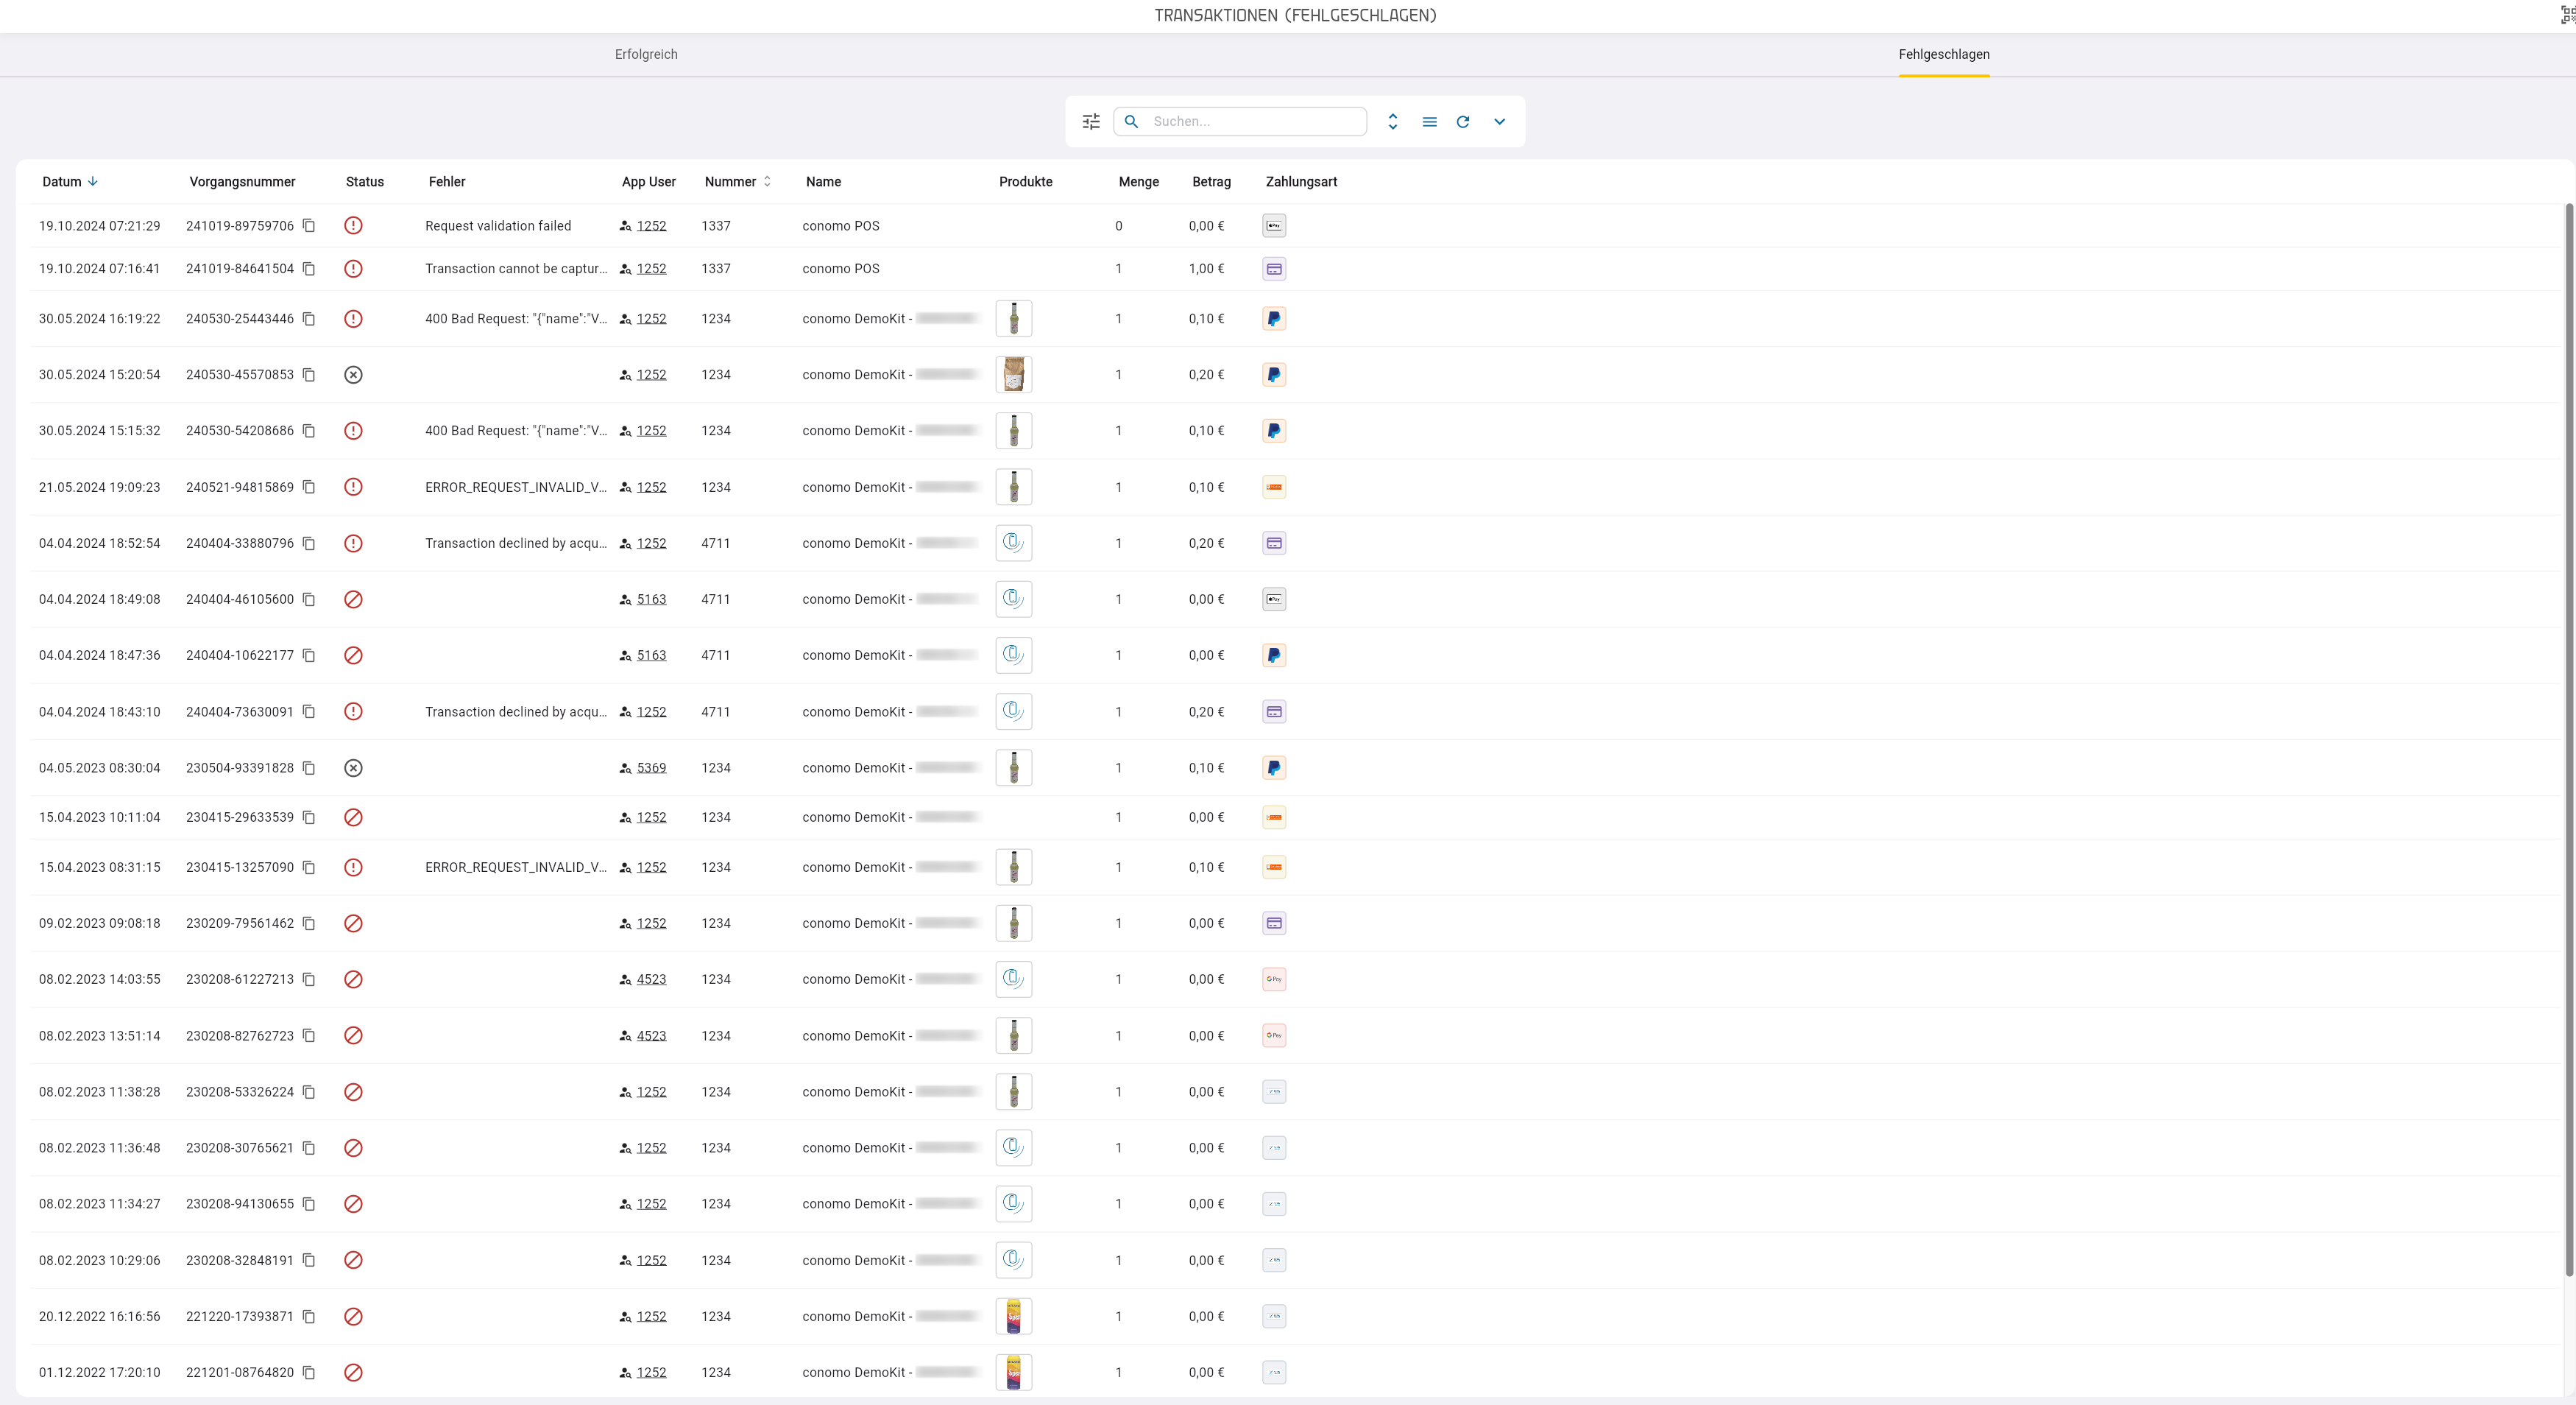Click the Vorgangsnummer column header

[242, 181]
